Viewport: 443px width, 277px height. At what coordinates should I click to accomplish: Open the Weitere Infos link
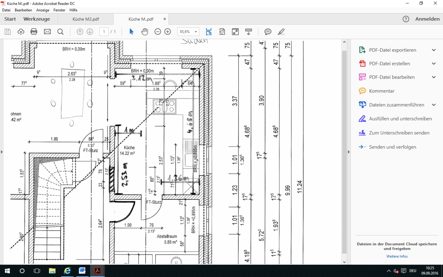pos(397,256)
